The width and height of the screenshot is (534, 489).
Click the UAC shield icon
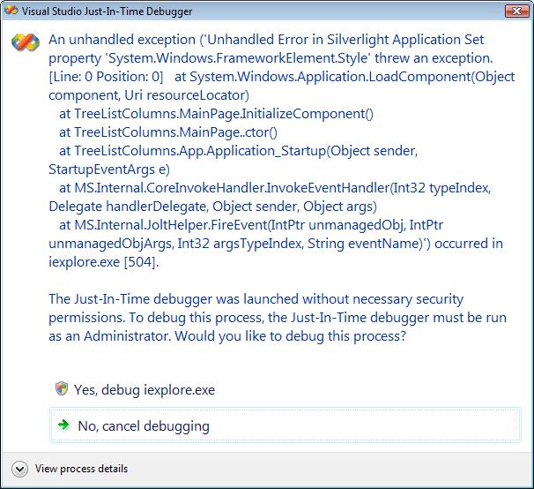62,389
